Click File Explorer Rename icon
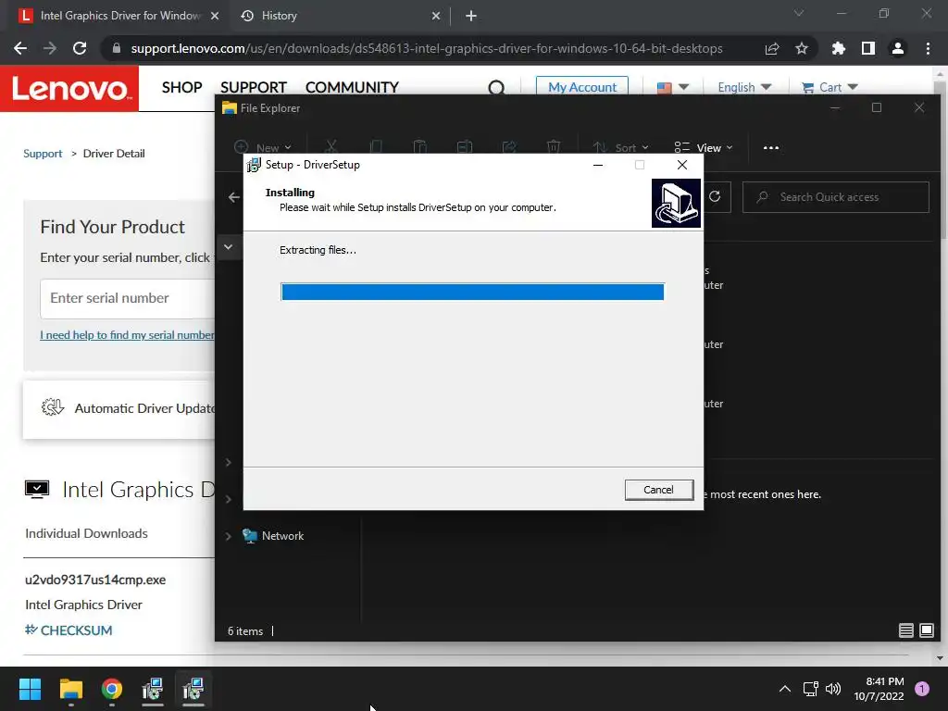Image resolution: width=948 pixels, height=711 pixels. coord(465,147)
